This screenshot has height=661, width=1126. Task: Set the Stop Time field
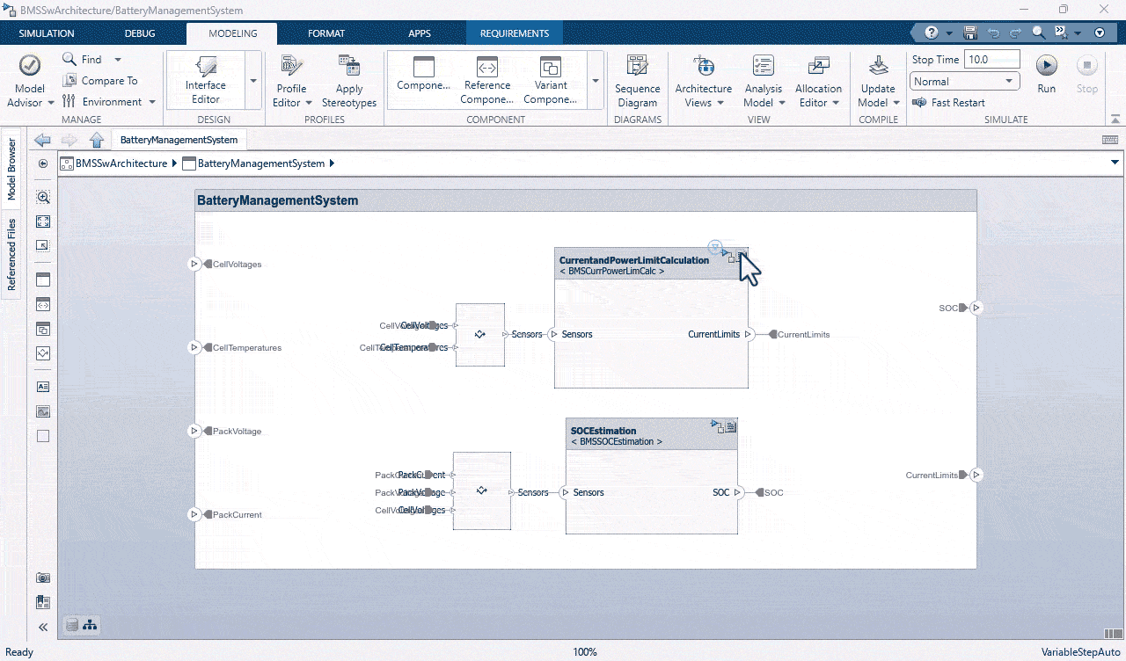(991, 60)
